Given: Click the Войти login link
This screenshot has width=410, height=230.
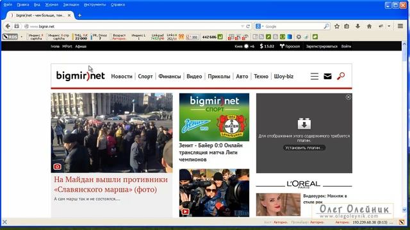Looking at the screenshot, I should (x=346, y=47).
